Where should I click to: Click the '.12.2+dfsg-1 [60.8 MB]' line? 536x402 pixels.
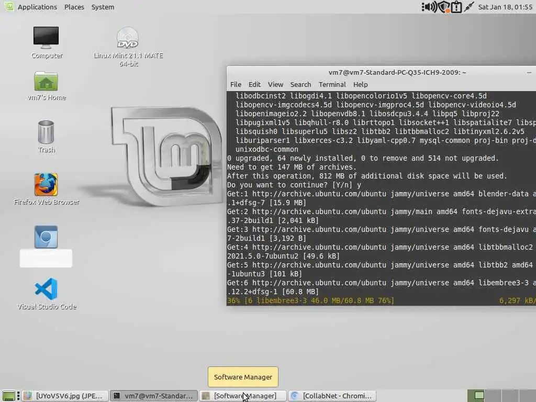273,292
